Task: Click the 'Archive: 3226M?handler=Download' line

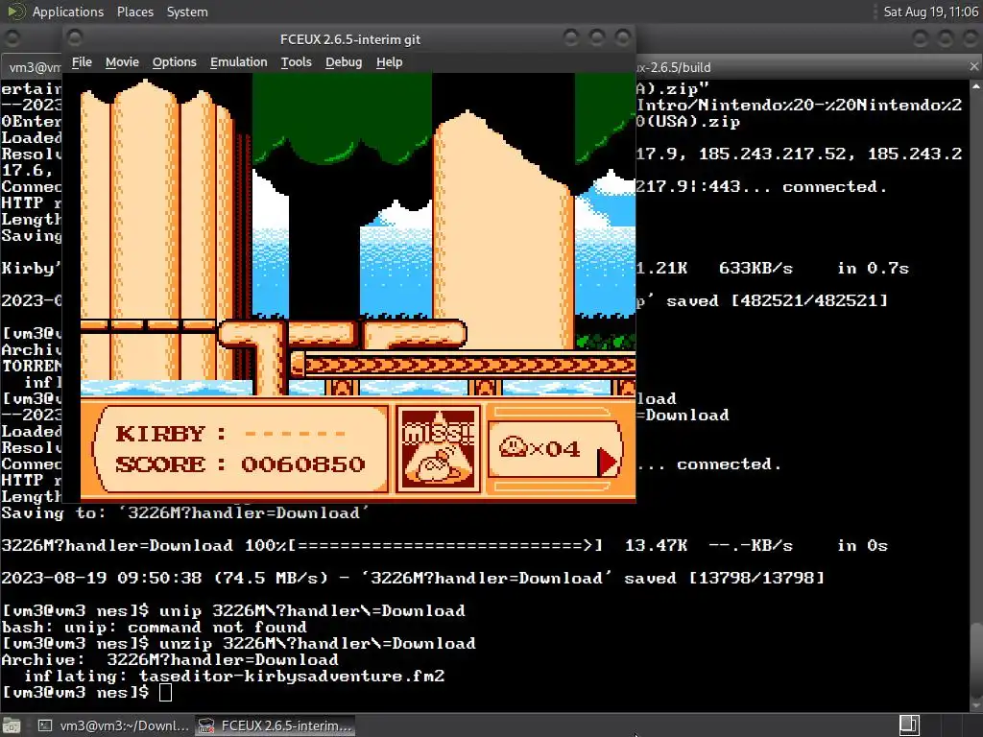Action: 170,659
